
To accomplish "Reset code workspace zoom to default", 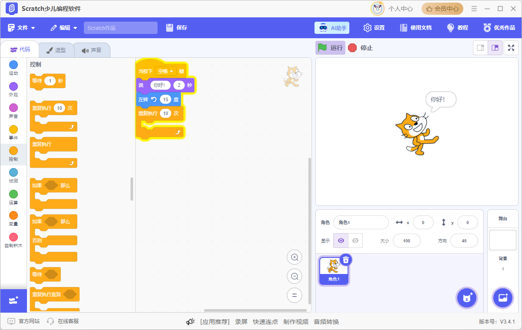I will tap(294, 295).
